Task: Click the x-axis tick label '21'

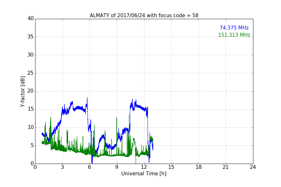Action: pyautogui.click(x=226, y=167)
